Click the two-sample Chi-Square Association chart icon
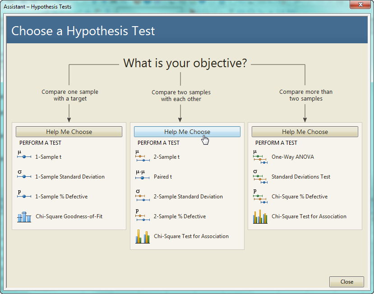Viewport: 374px width, 294px height. (x=143, y=236)
